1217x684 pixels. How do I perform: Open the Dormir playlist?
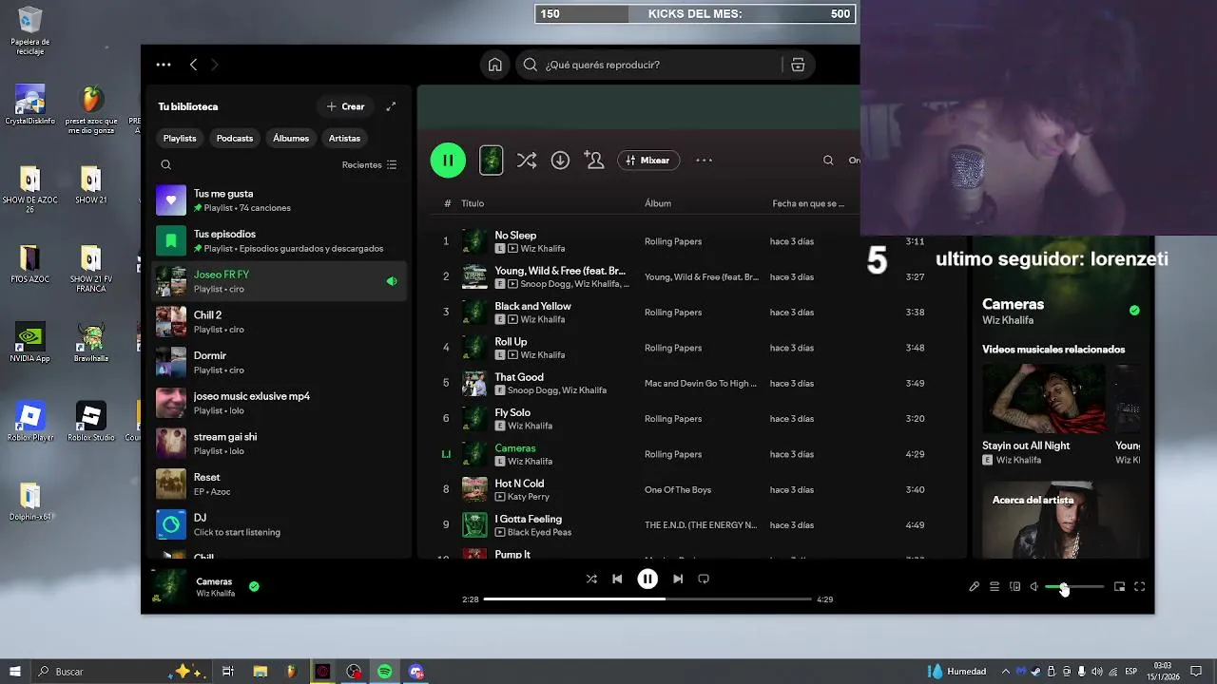point(280,362)
